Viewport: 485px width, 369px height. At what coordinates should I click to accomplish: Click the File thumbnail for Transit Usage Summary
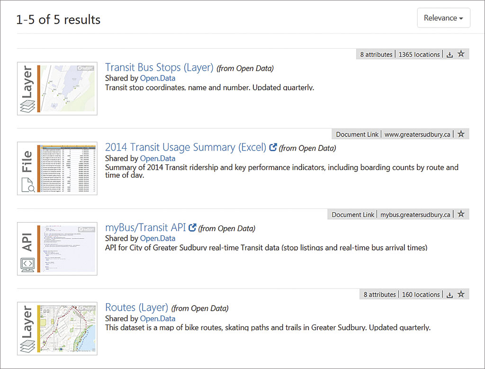click(x=57, y=169)
